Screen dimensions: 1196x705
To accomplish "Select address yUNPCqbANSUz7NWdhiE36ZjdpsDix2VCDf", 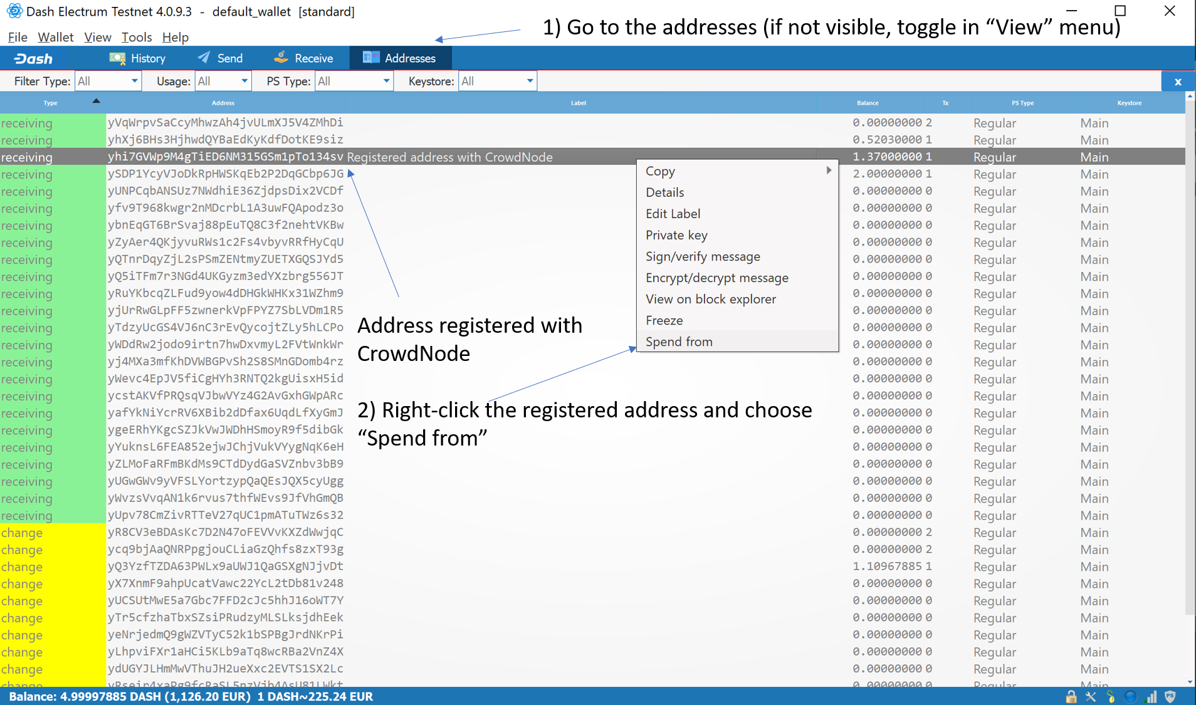I will [x=225, y=191].
